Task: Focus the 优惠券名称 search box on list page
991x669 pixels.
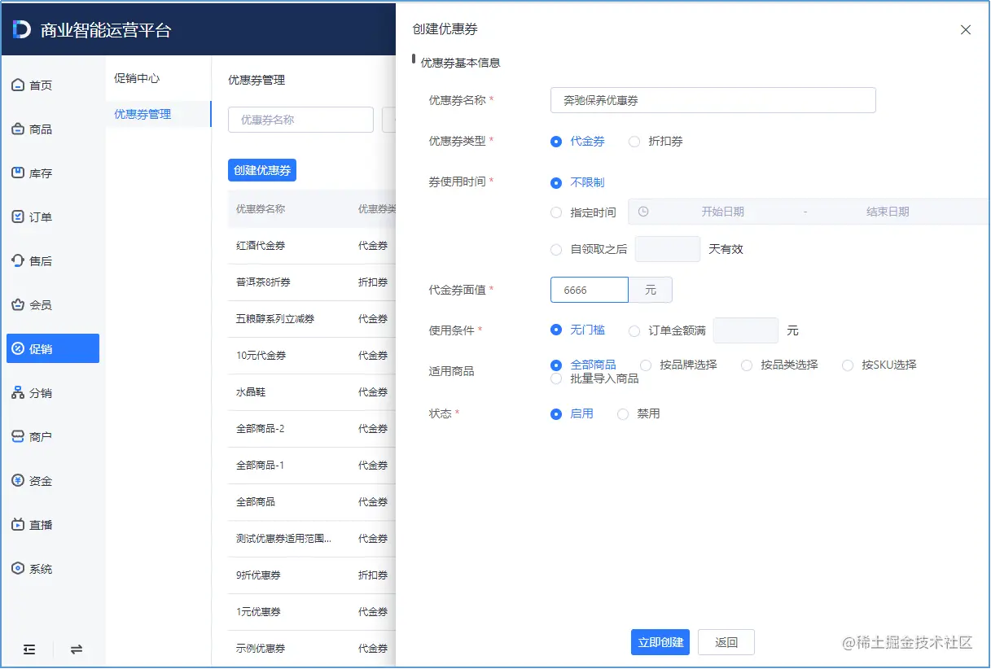Action: pyautogui.click(x=300, y=120)
